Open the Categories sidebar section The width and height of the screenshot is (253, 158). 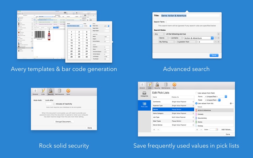pyautogui.click(x=144, y=94)
